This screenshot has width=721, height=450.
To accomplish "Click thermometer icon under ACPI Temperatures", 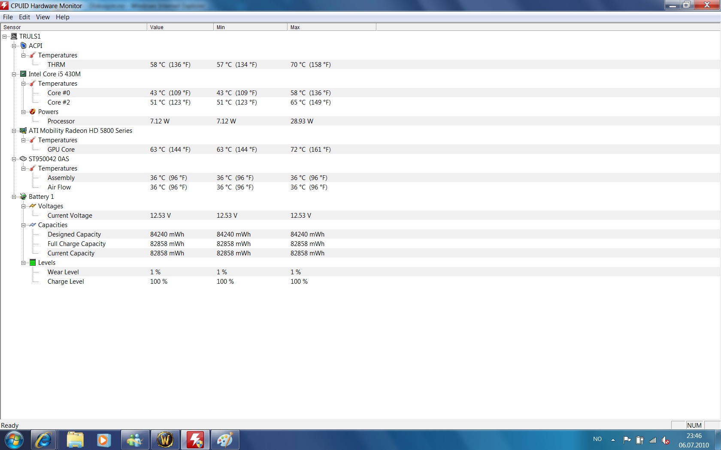I will tap(33, 55).
